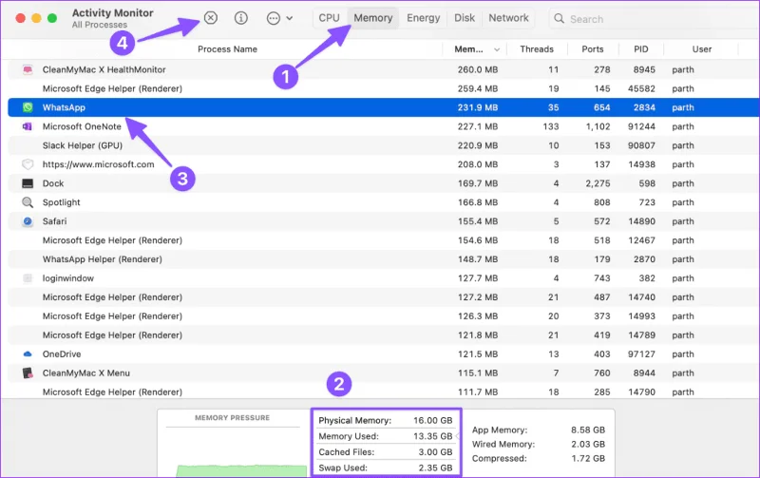Click the microsoft.com shield icon

[28, 164]
